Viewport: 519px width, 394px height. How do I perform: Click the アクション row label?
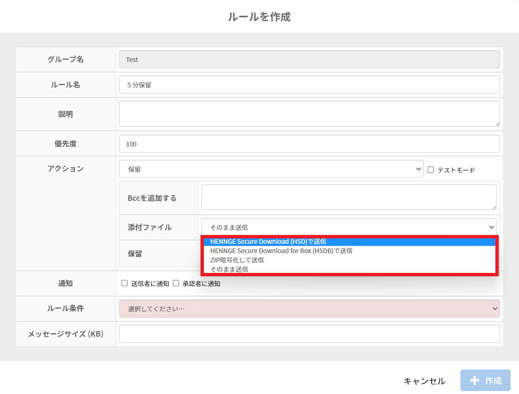pyautogui.click(x=65, y=169)
